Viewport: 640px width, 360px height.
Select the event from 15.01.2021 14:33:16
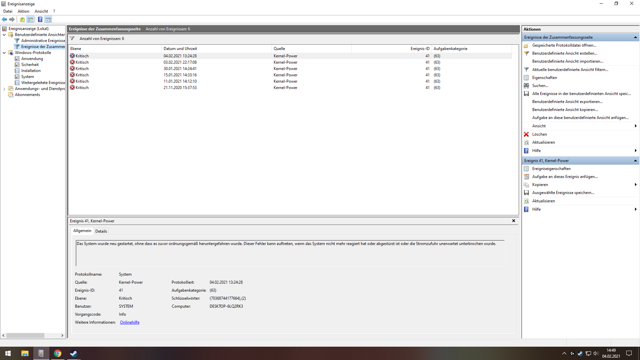[180, 75]
